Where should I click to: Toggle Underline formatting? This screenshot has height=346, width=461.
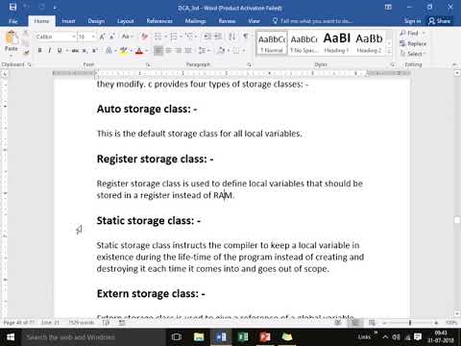(60, 51)
